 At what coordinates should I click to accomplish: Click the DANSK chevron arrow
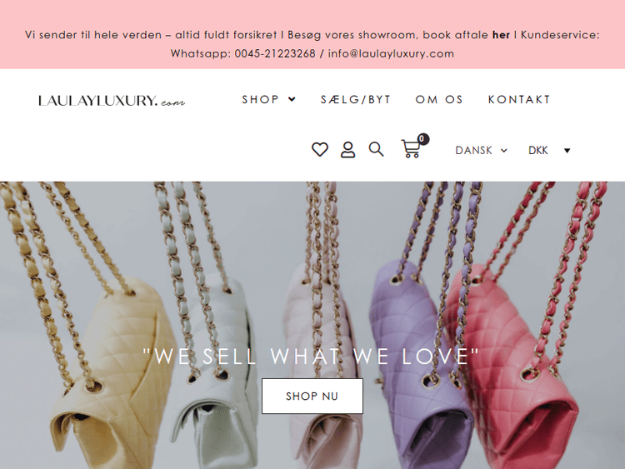tap(504, 151)
